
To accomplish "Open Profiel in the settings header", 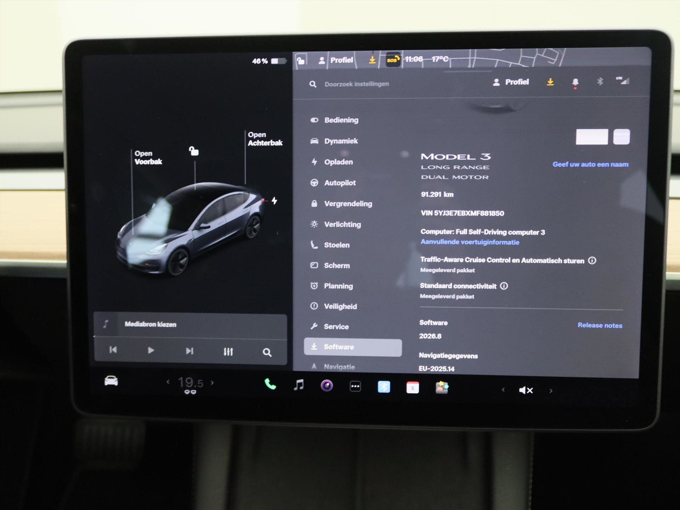I will 511,82.
